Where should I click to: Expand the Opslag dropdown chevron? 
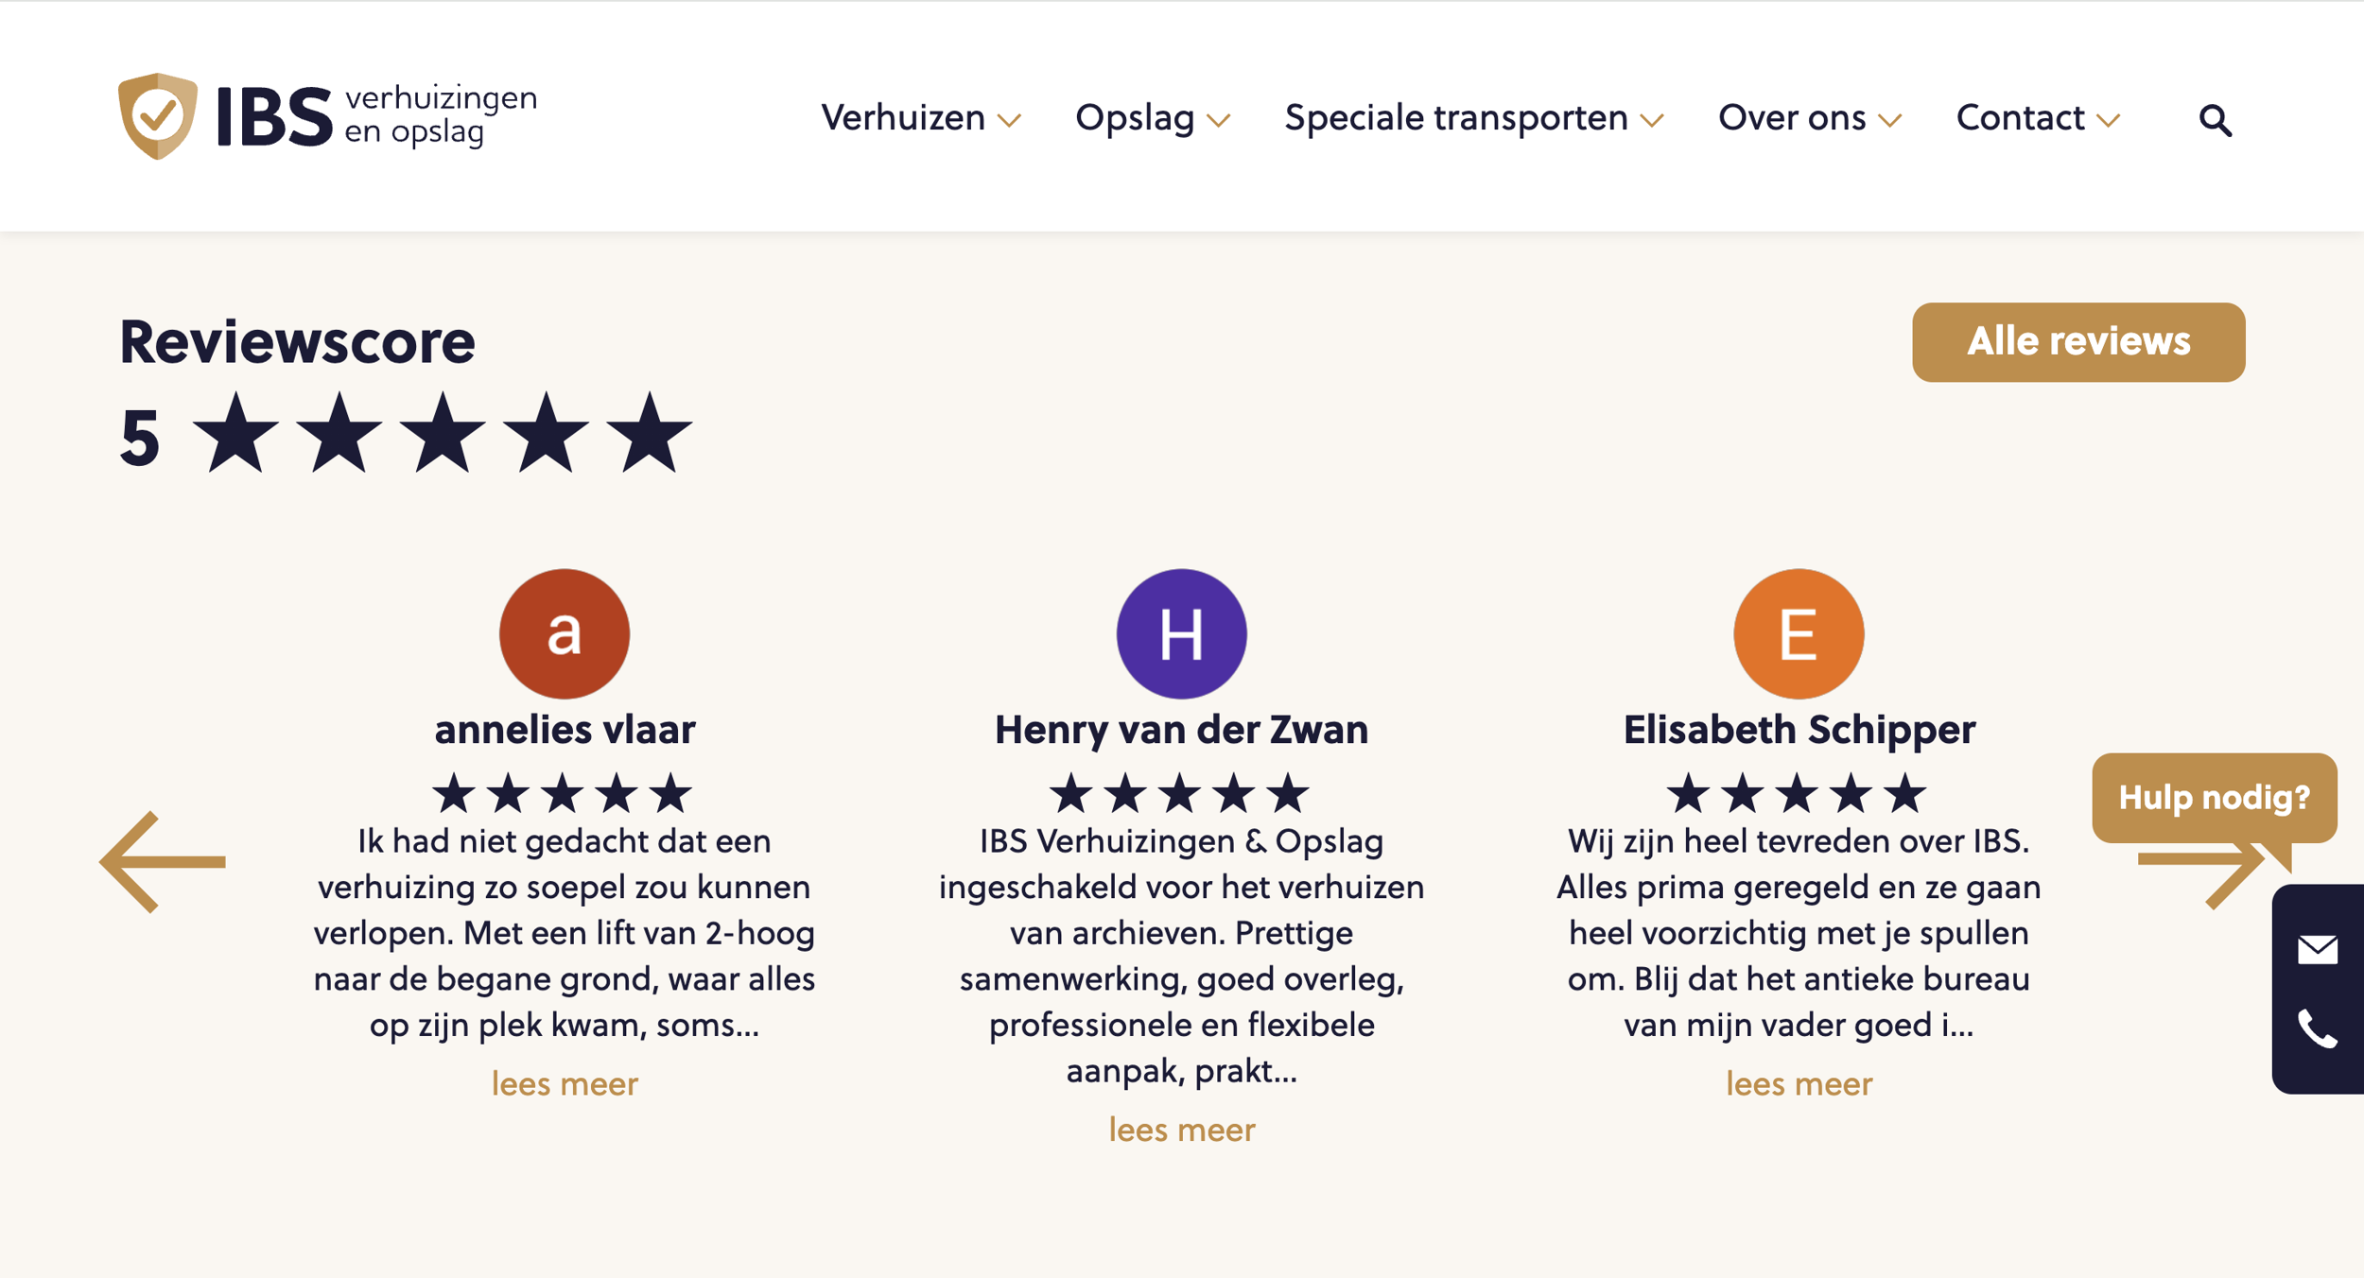tap(1219, 121)
